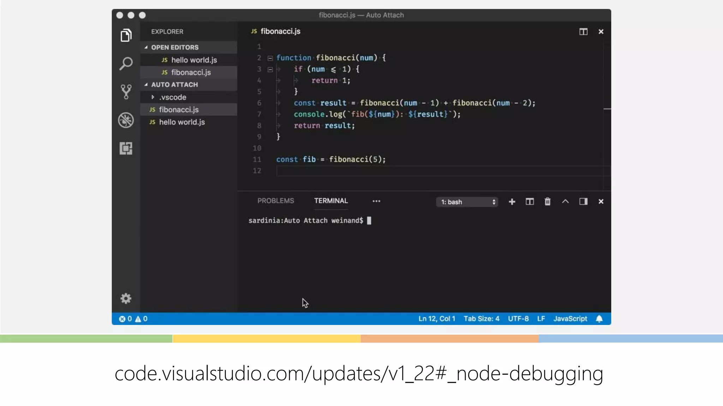Open the panel's more actions ellipsis

click(376, 201)
